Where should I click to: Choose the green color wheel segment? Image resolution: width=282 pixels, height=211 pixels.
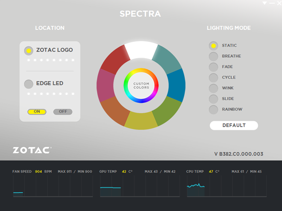(x=167, y=111)
